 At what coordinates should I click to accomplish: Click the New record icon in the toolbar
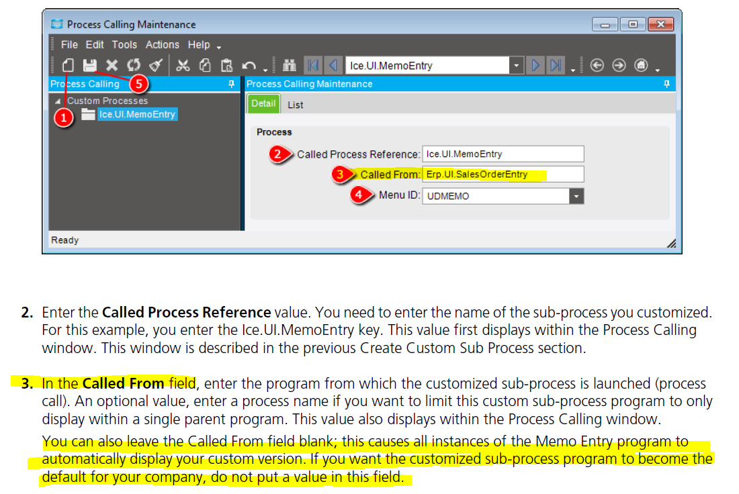click(69, 65)
